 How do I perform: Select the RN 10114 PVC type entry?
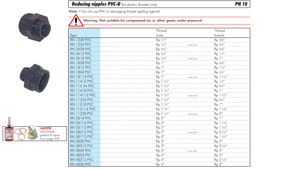pyautogui.click(x=82, y=77)
